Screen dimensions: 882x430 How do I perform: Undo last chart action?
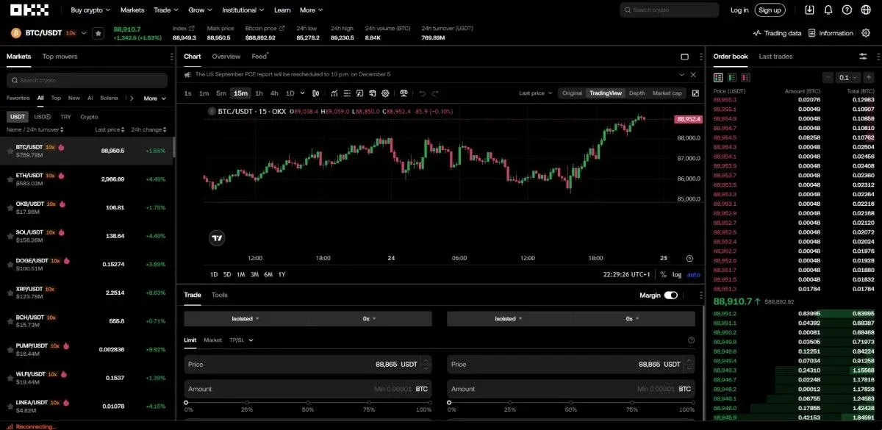point(422,93)
